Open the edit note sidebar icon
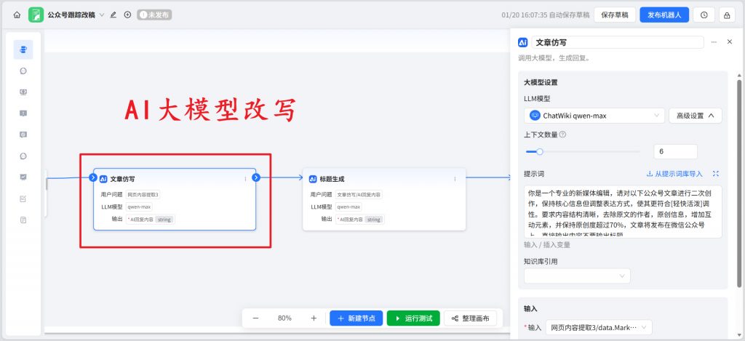 [23, 198]
